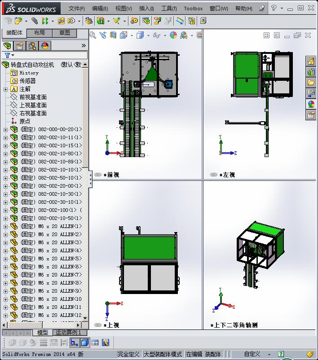The image size is (318, 360).
Task: Open Appearances color ball in task pane
Action: 311,104
